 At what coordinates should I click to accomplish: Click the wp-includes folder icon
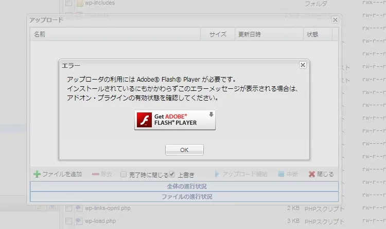click(x=79, y=3)
